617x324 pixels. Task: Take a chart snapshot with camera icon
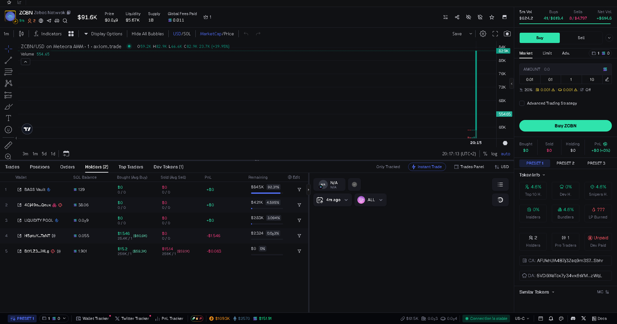(x=507, y=34)
